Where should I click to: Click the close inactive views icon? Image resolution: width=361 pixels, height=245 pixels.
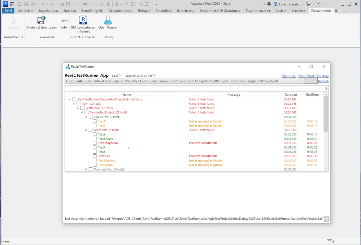tap(142, 4)
